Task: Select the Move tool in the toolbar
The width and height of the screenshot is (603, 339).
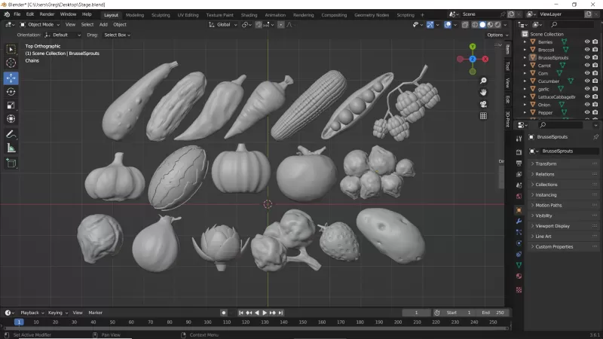Action: coord(11,78)
